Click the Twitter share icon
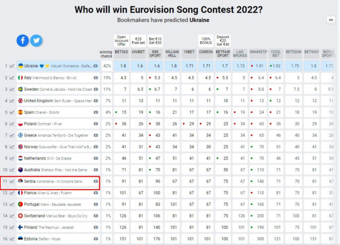Screen dimensions: 340x245 coord(36,40)
